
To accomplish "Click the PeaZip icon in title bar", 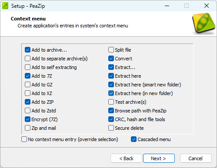I will pyautogui.click(x=5, y=6).
